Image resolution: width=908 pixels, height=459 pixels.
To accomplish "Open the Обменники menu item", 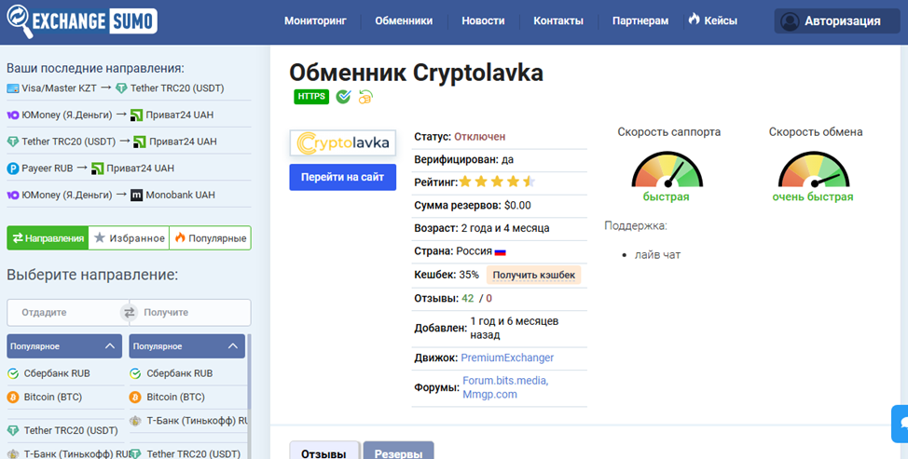I will pyautogui.click(x=404, y=20).
